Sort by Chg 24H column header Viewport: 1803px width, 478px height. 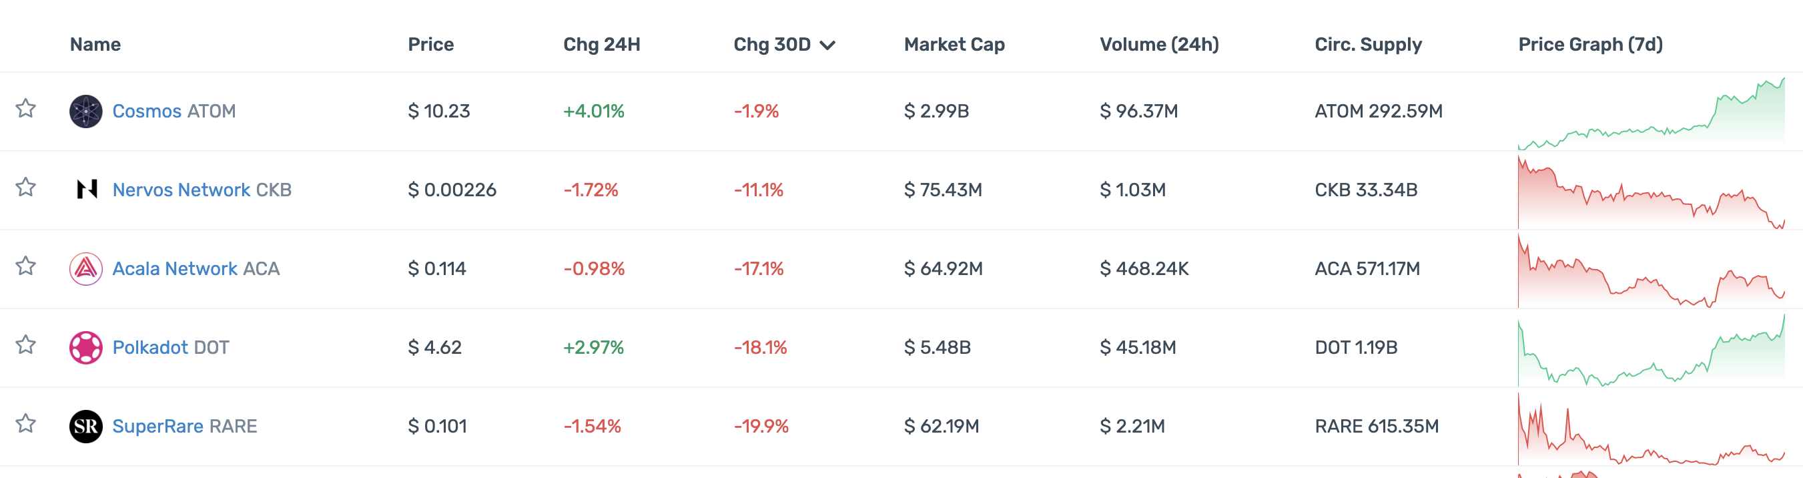tap(601, 45)
